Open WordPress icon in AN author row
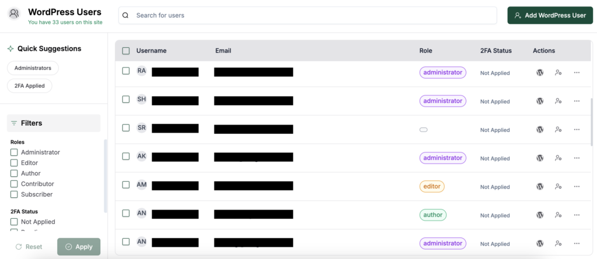Viewport: 597px width, 259px height. [x=540, y=215]
